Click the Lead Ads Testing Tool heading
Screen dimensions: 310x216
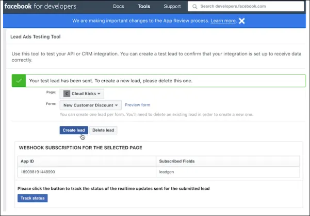36,37
